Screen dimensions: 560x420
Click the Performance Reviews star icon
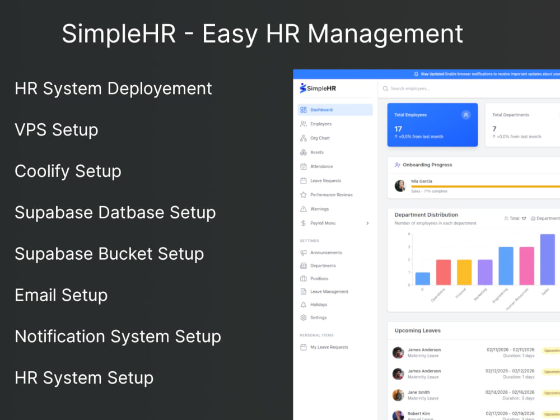pos(303,195)
